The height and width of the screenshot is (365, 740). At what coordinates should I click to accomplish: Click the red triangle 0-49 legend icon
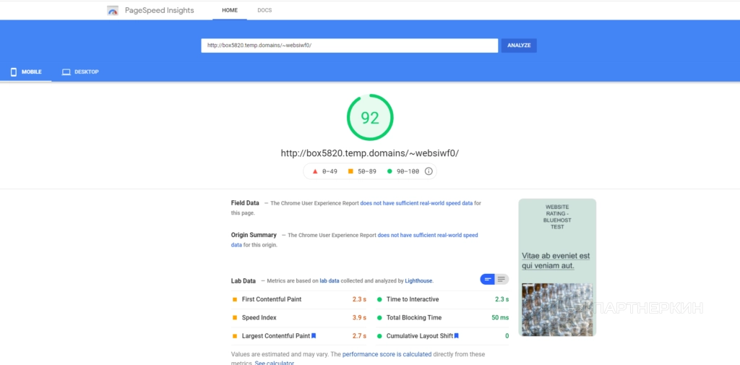click(x=315, y=171)
